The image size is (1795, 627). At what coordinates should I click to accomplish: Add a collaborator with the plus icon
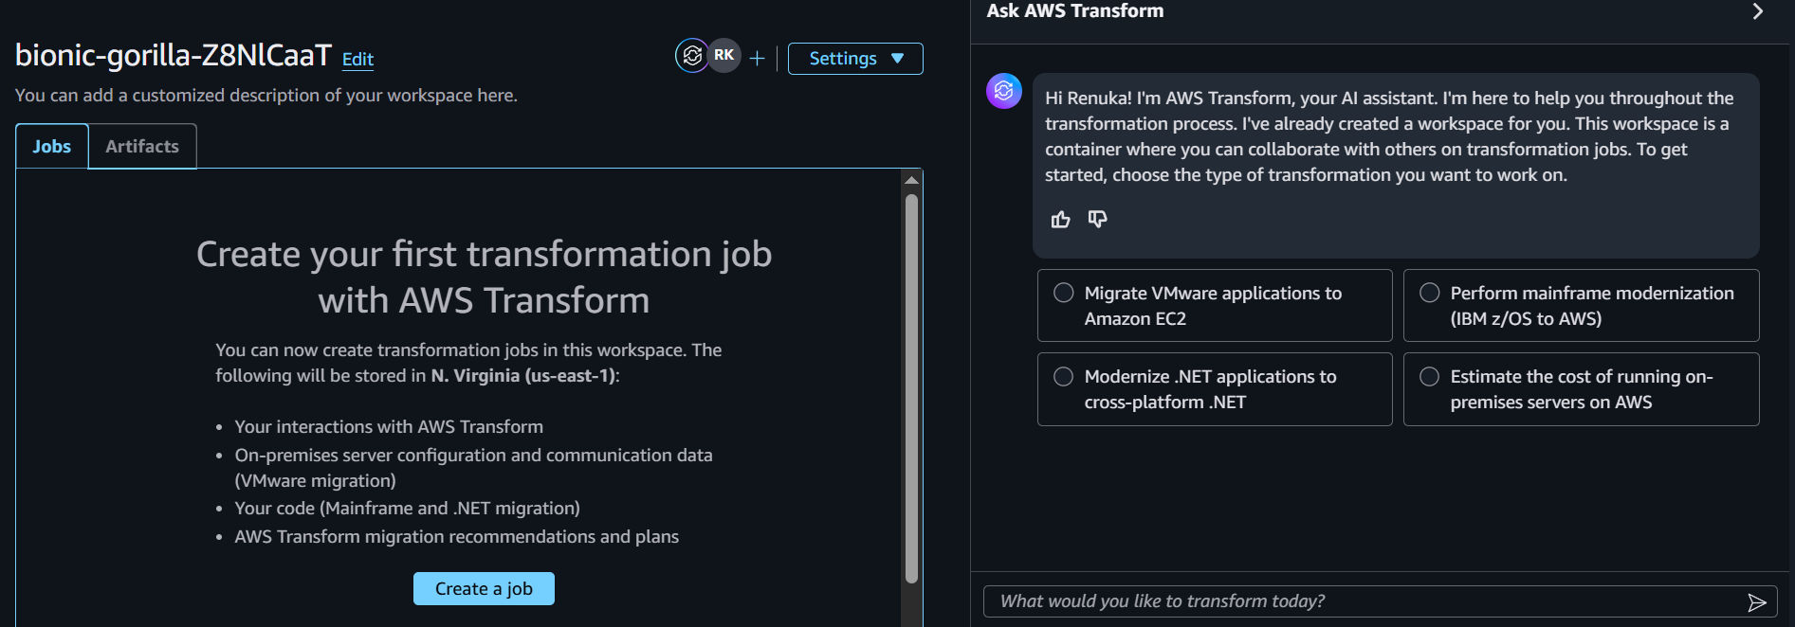757,59
